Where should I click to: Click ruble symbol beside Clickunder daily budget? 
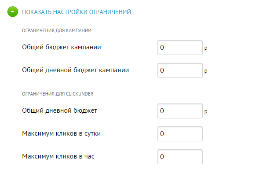click(x=206, y=112)
